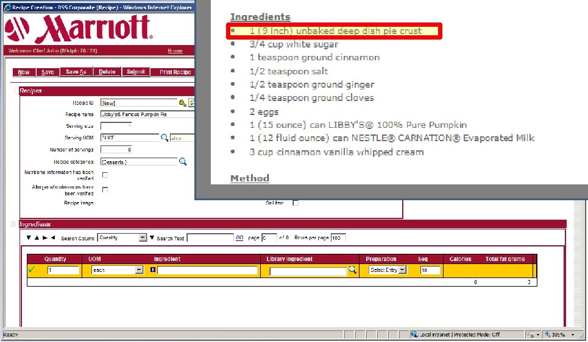
Task: Click the Ingredient text input field
Action: click(x=207, y=270)
